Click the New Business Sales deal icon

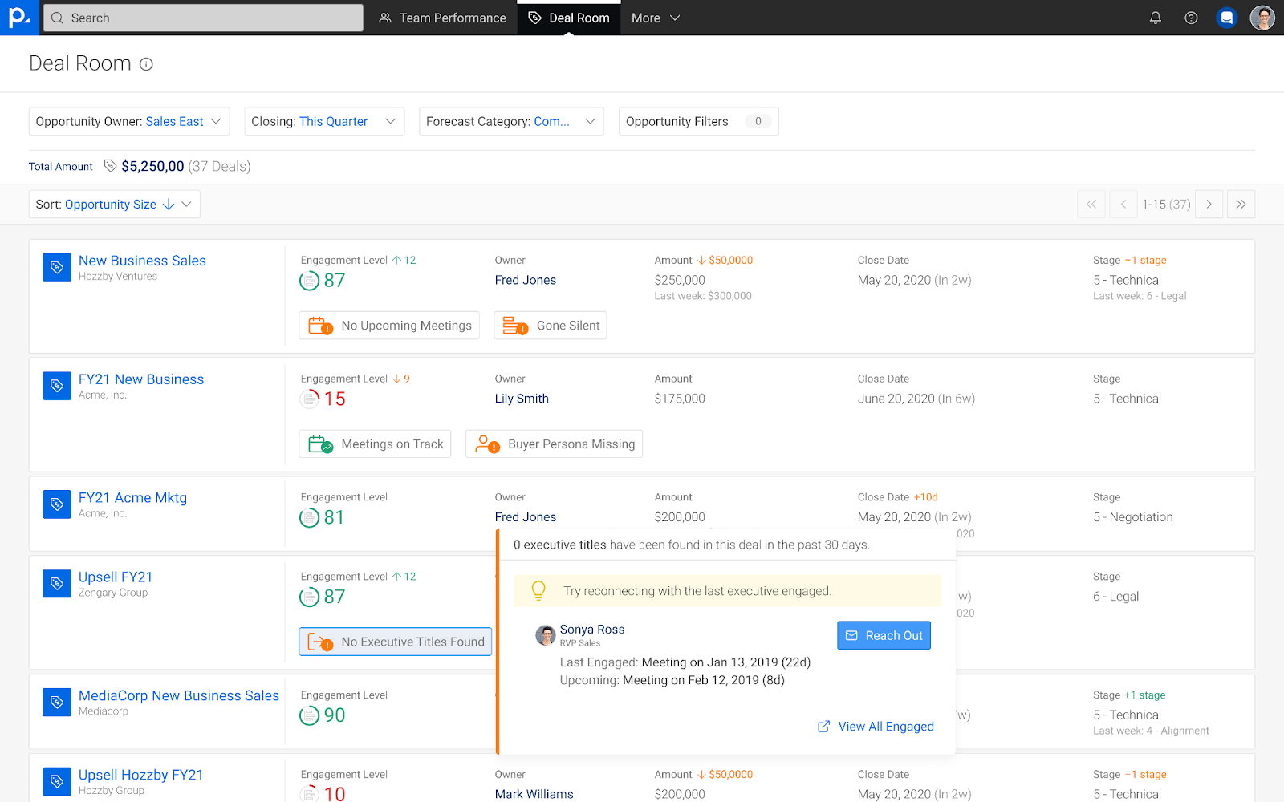click(x=57, y=267)
